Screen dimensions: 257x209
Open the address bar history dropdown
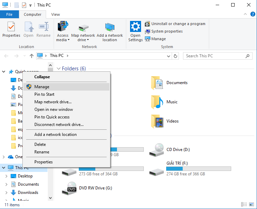[x=168, y=56]
